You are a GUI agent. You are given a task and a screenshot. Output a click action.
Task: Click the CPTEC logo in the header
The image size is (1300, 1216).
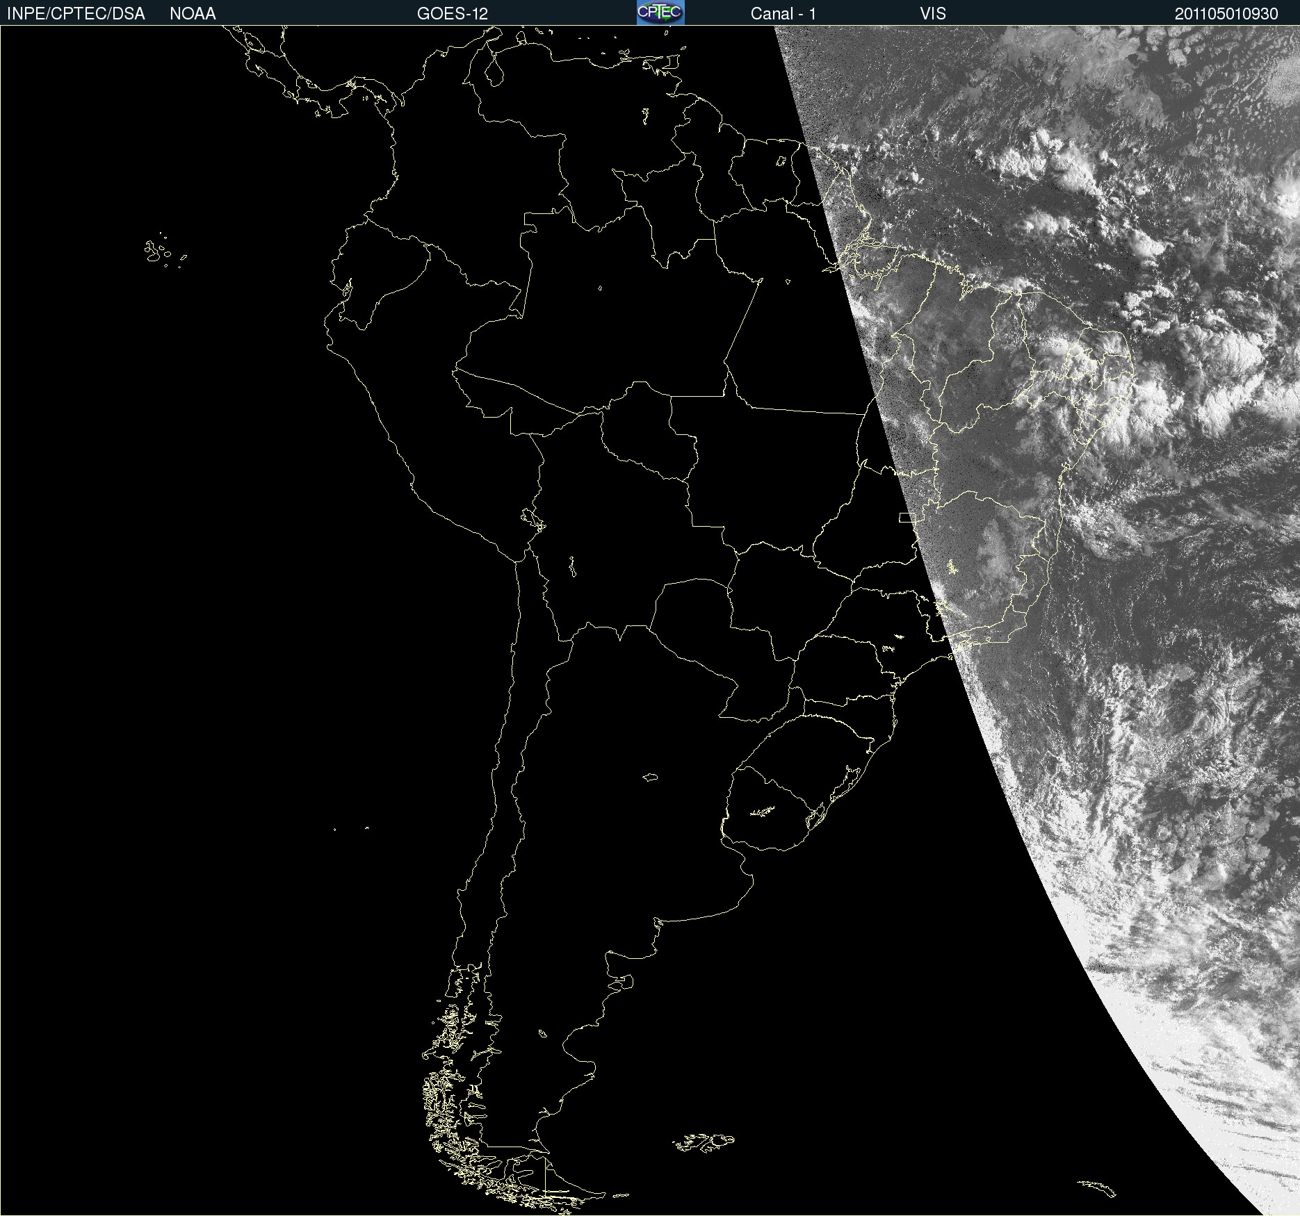[x=660, y=13]
